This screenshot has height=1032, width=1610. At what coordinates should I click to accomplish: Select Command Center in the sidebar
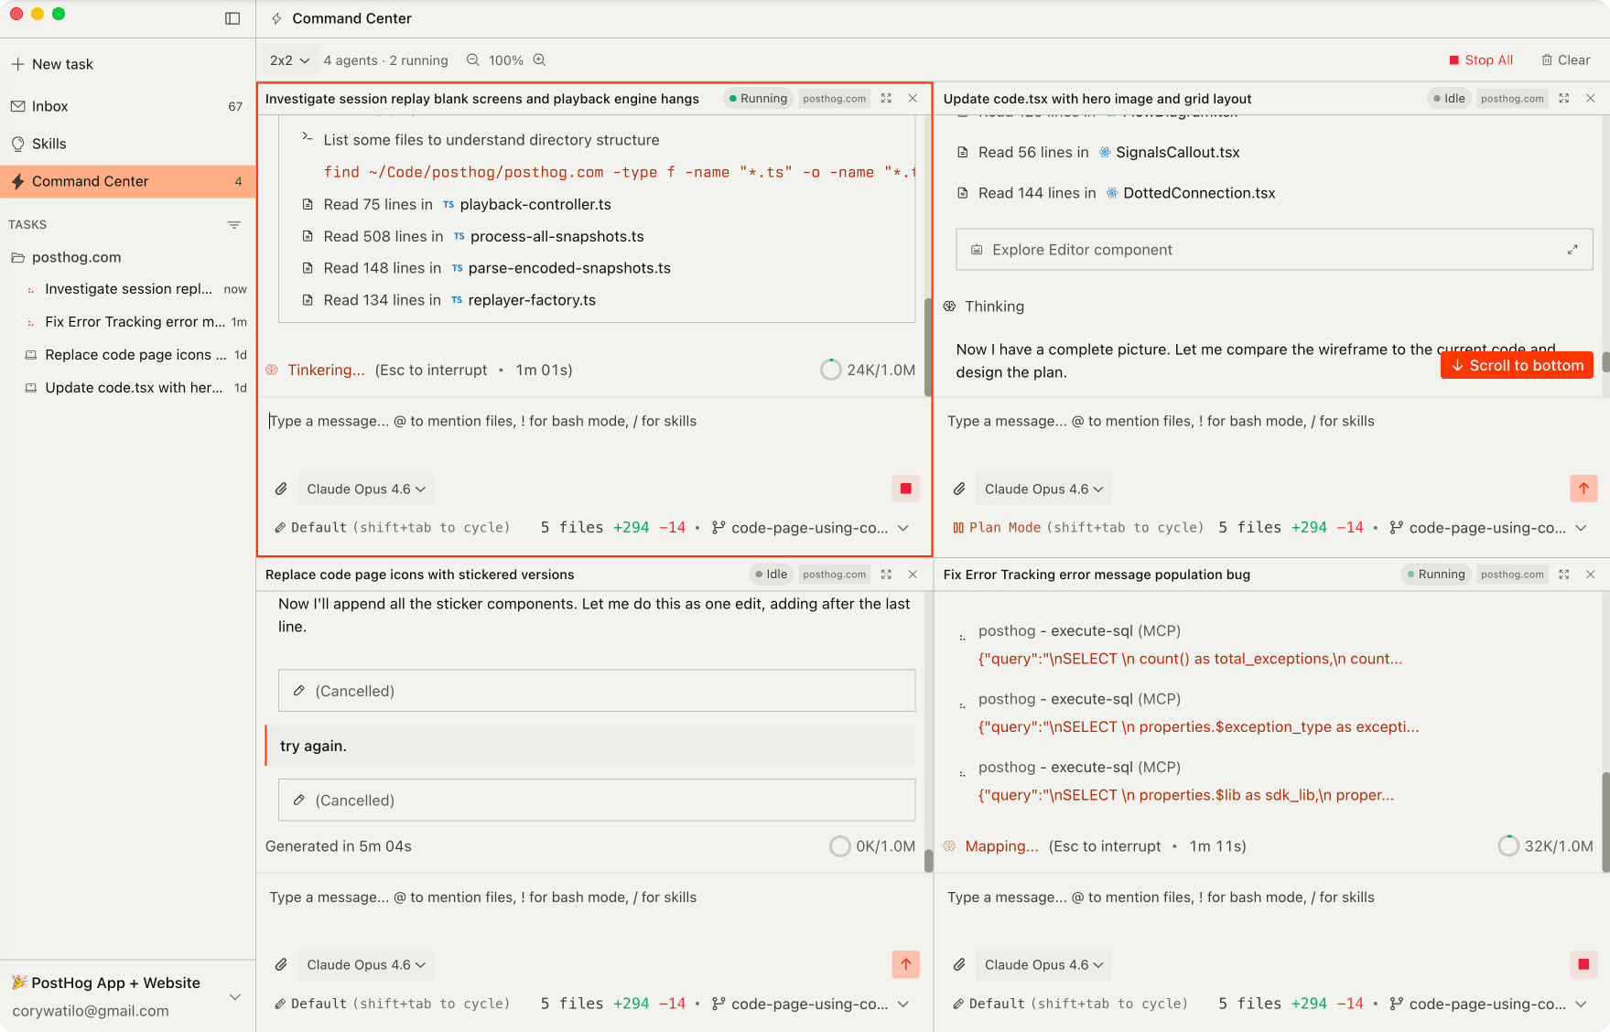click(x=90, y=181)
